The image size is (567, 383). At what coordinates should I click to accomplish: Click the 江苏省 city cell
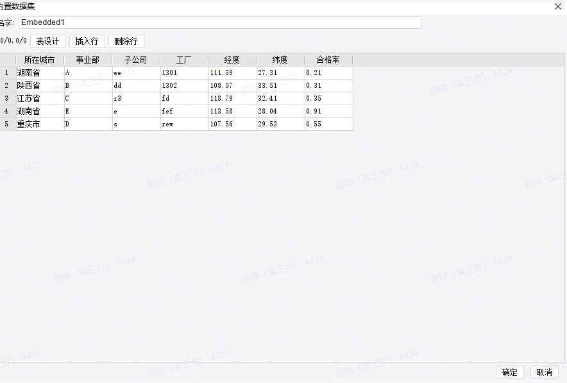coord(40,98)
